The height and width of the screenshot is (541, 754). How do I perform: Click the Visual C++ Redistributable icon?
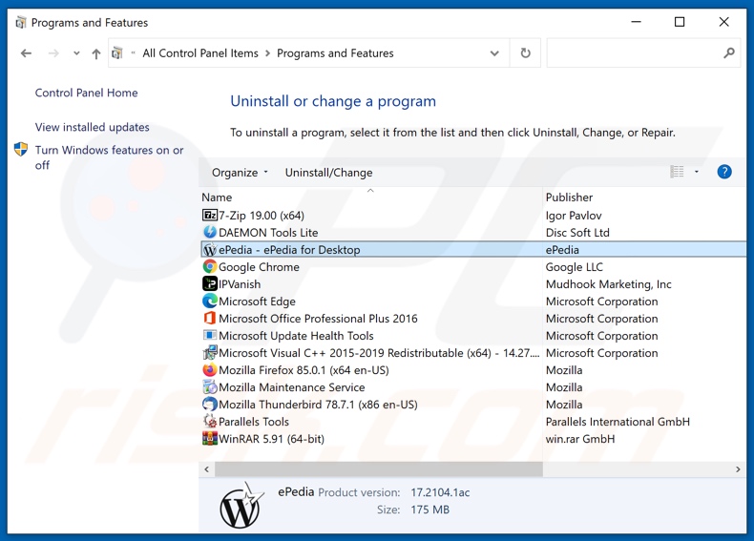coord(210,352)
